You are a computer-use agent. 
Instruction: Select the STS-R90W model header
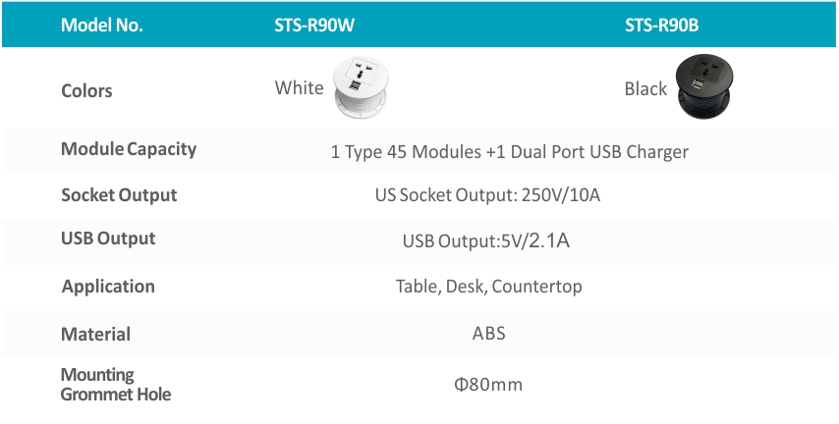(x=314, y=26)
